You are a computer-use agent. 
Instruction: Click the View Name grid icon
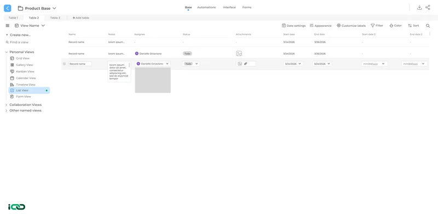pos(17,26)
